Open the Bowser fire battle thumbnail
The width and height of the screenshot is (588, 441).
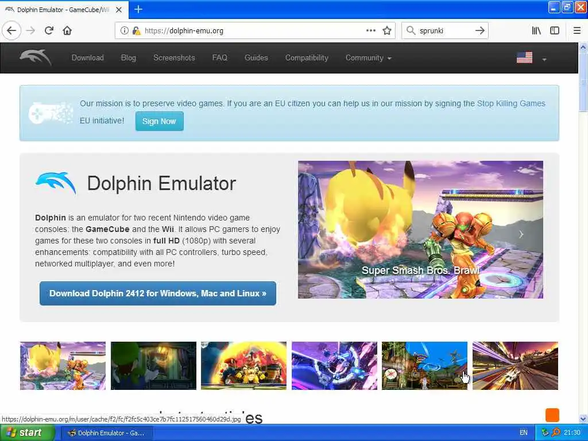[243, 366]
